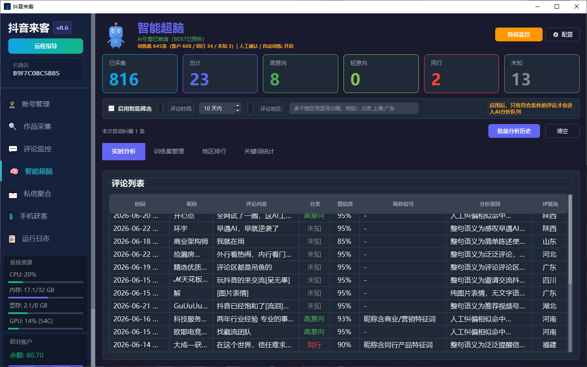This screenshot has width=587, height=367.
Task: Sort table by 时间 column header
Action: (140, 204)
